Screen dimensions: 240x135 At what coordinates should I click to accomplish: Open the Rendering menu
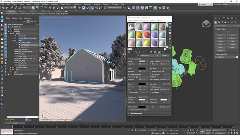pos(77,4)
